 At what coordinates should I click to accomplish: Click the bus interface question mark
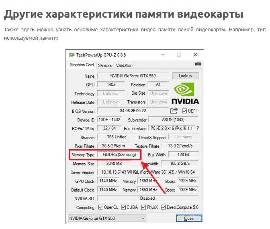[x=198, y=128]
